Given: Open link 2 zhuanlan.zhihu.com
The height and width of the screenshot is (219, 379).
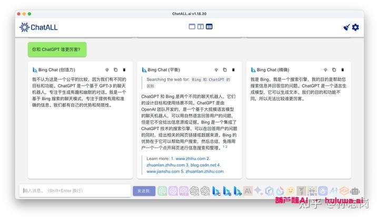Looking at the screenshot, I should coord(166,165).
